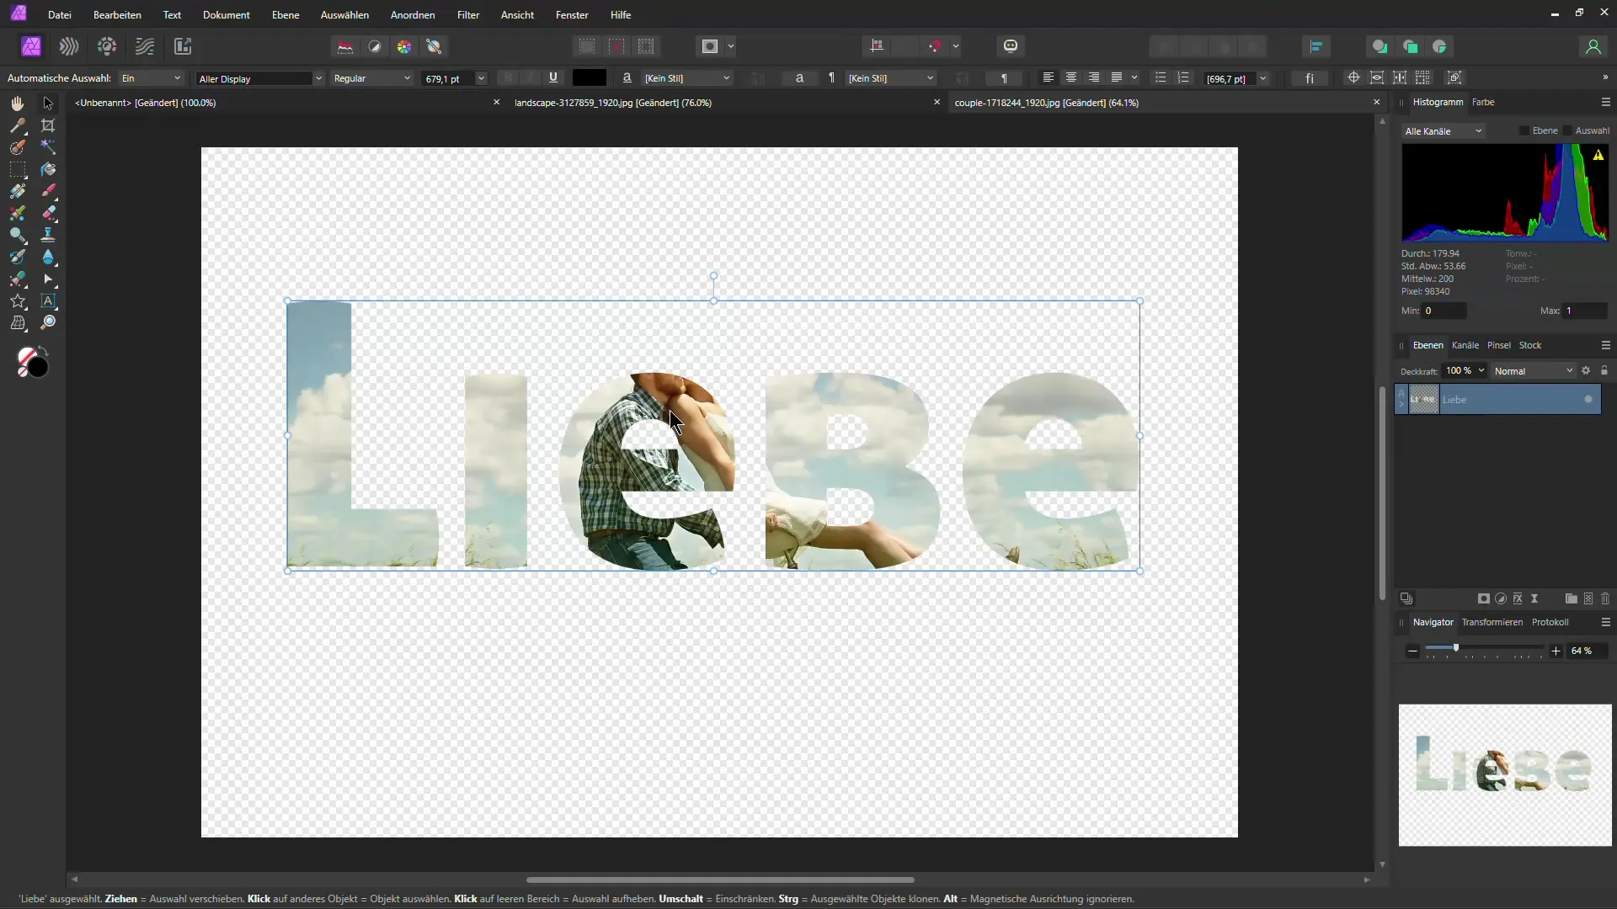This screenshot has height=909, width=1617.
Task: Open the Regular font style dropdown
Action: click(371, 78)
